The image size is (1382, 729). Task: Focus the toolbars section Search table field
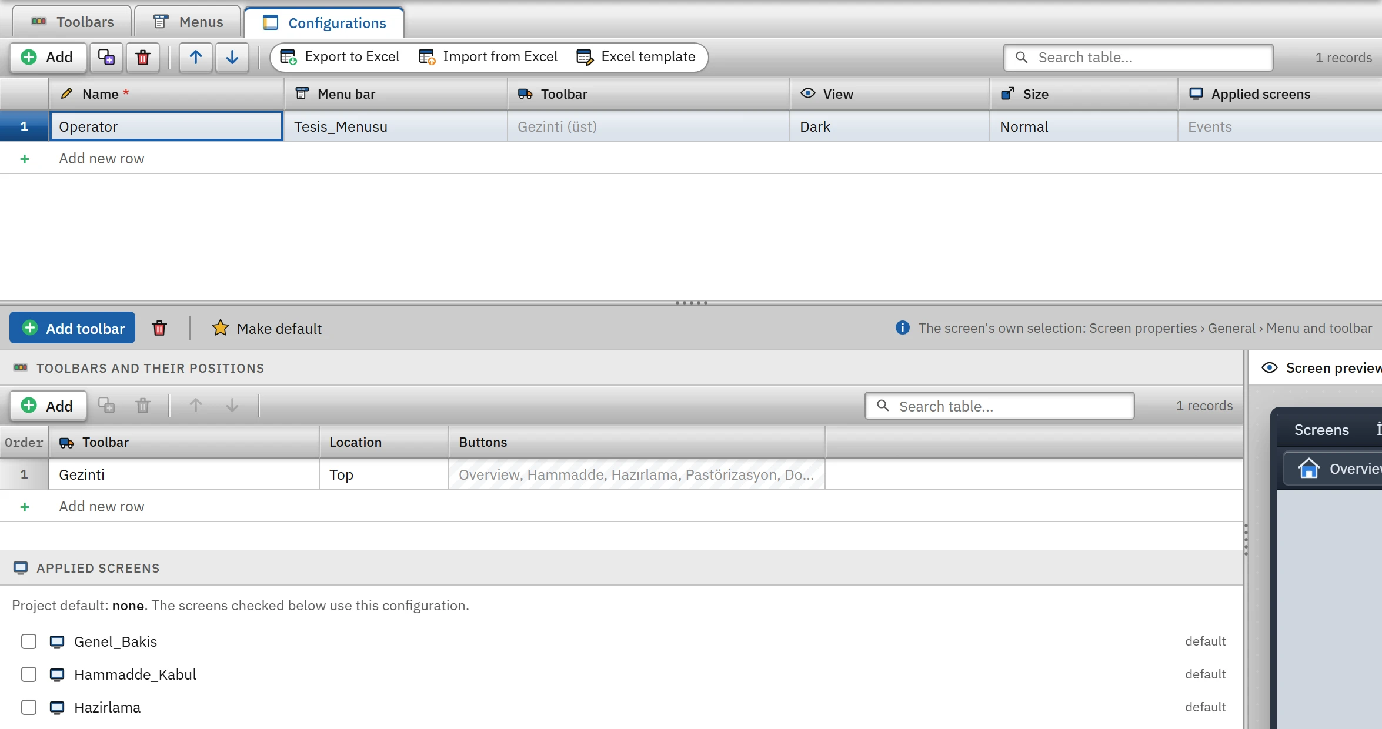pos(1000,406)
